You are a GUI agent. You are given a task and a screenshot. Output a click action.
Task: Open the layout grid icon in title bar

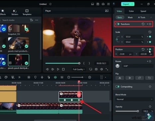[108, 4]
